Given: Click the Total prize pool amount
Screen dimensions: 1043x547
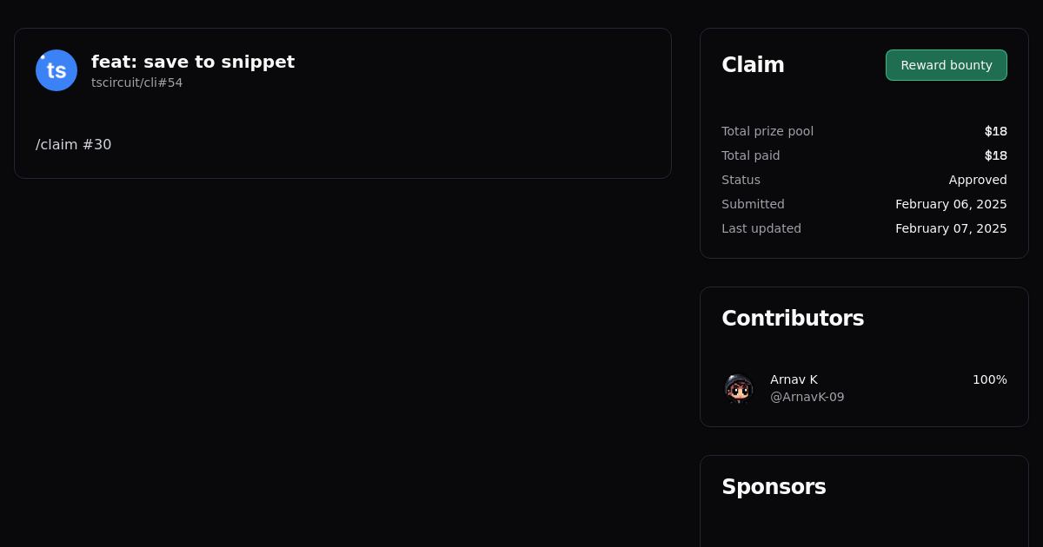Looking at the screenshot, I should click(x=995, y=131).
